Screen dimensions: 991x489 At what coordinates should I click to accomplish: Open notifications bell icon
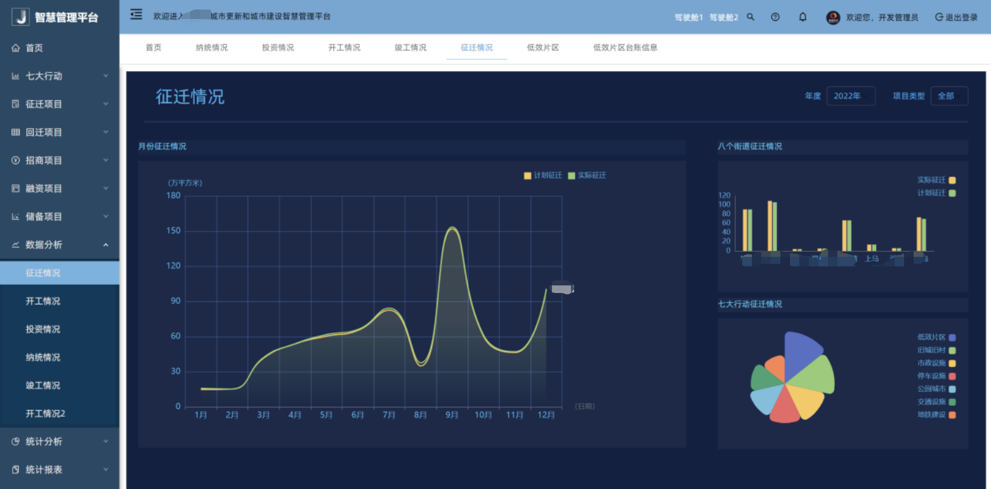pos(803,17)
